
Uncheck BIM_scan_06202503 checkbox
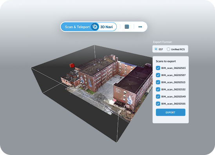(158, 68)
